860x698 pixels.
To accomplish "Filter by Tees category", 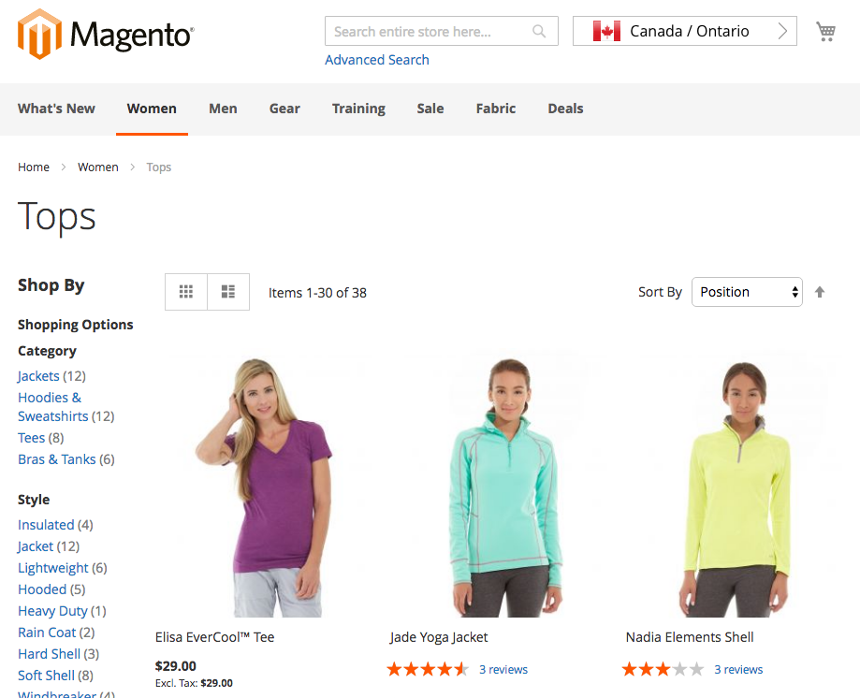I will (x=31, y=438).
